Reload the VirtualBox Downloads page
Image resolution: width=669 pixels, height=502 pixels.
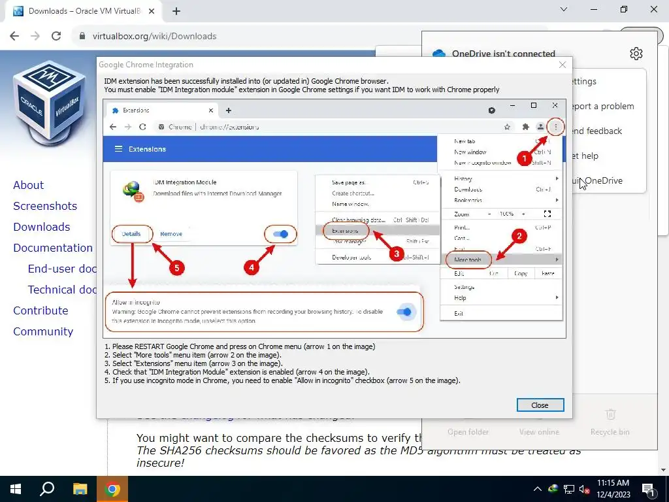tap(56, 36)
